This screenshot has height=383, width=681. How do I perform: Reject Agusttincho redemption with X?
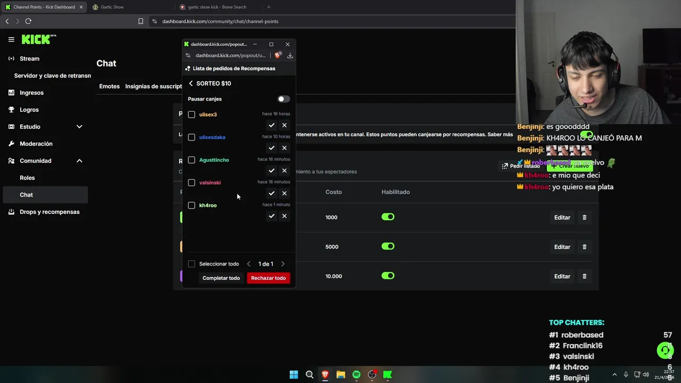click(x=284, y=171)
